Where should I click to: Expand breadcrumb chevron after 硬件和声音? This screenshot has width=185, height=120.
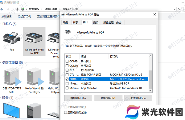click(60, 9)
